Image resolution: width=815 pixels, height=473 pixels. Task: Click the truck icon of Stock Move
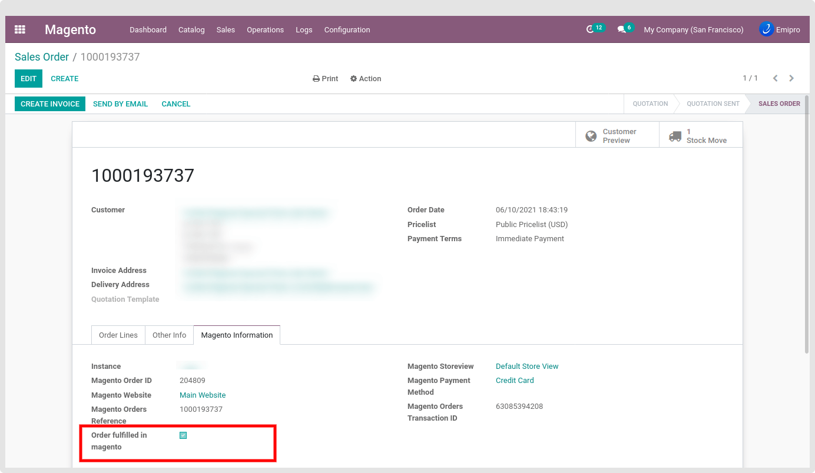(675, 136)
